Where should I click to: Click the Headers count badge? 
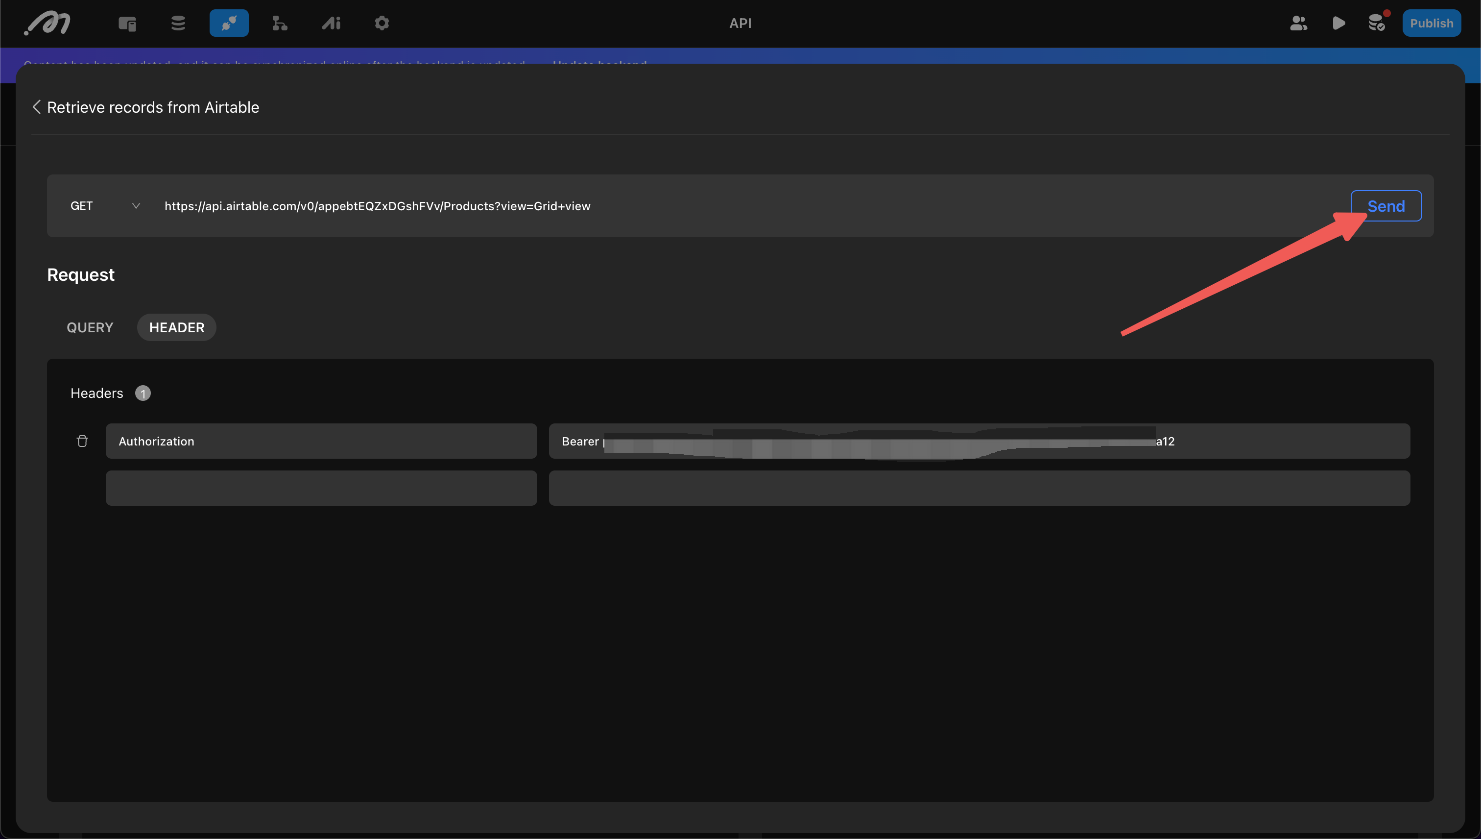pyautogui.click(x=143, y=393)
